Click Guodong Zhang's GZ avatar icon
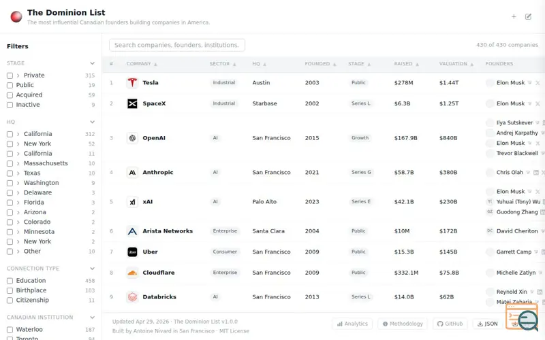The width and height of the screenshot is (545, 340). coord(490,212)
